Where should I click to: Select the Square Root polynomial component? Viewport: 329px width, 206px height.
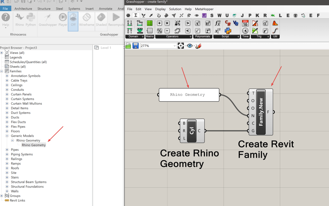[x=197, y=31]
